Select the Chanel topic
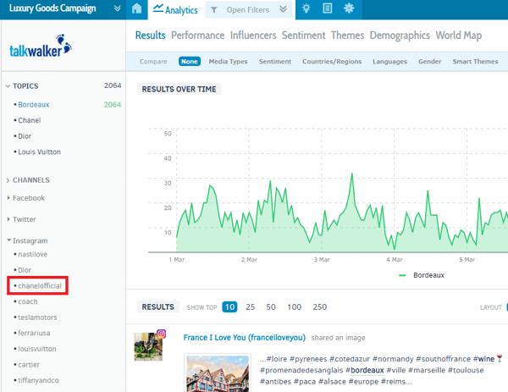 [29, 120]
